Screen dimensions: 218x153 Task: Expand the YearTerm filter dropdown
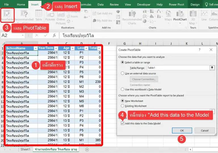click(x=56, y=48)
